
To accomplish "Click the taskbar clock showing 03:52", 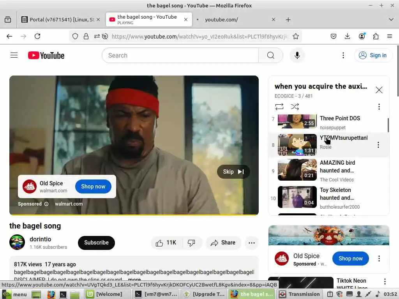I will click(390, 294).
